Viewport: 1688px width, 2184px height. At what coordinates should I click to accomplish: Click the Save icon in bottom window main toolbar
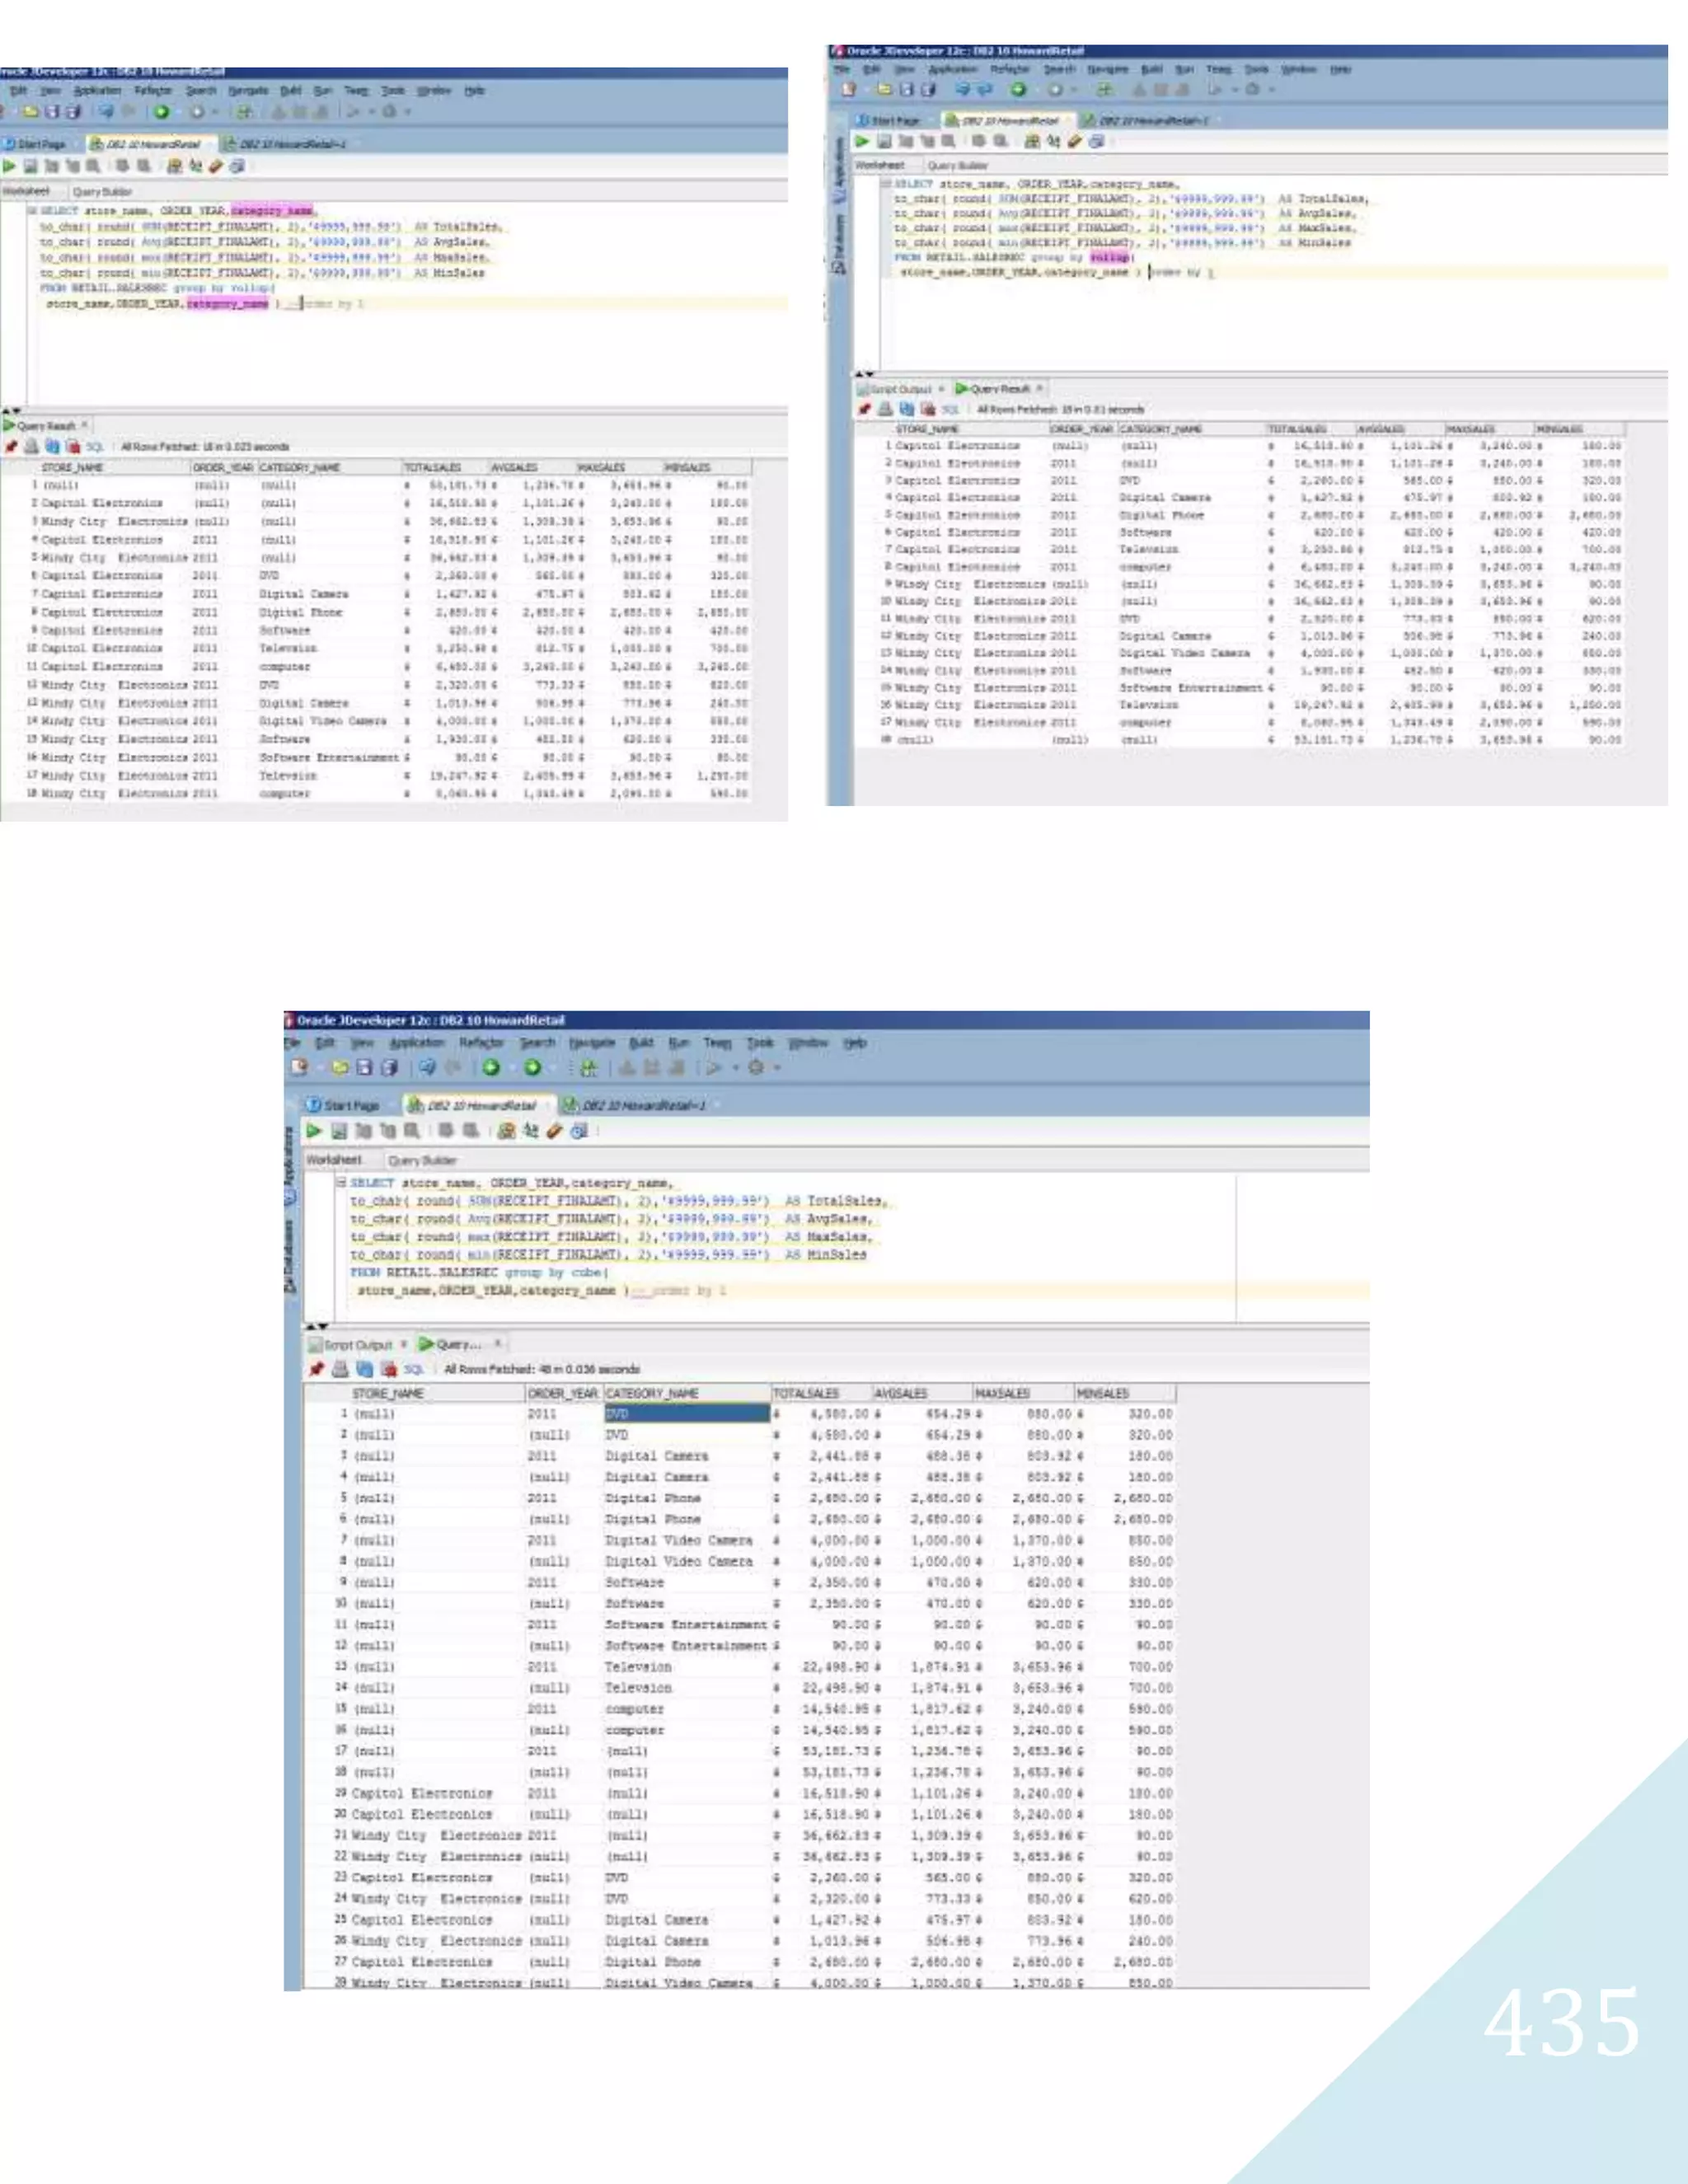coord(364,1067)
